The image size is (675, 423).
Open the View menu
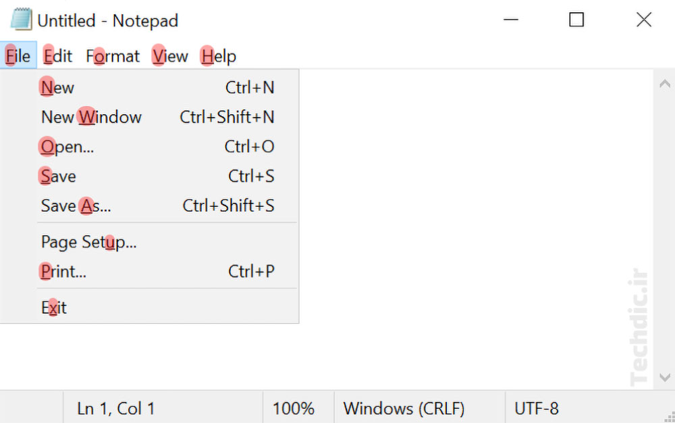coord(170,56)
